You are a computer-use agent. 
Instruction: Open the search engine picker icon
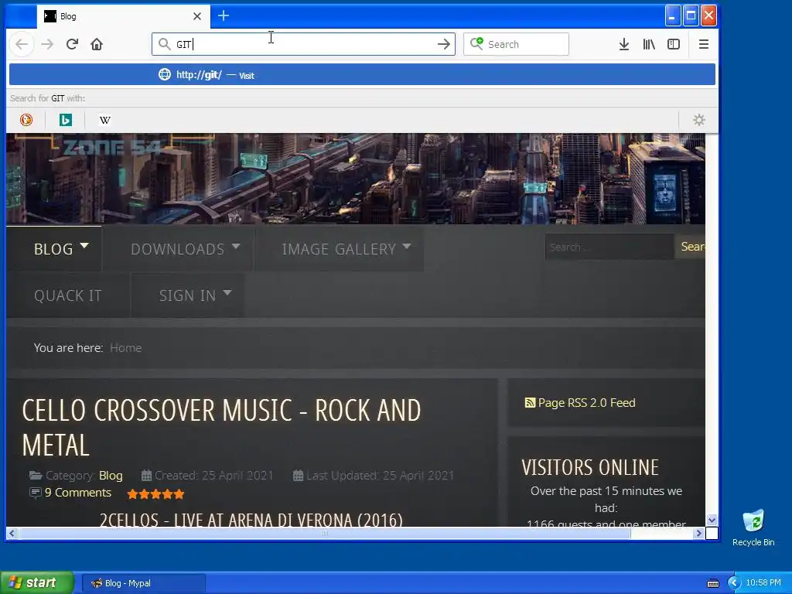(476, 44)
